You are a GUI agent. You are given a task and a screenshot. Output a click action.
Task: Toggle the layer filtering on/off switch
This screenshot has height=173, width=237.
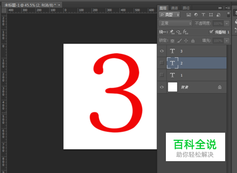click(228, 15)
